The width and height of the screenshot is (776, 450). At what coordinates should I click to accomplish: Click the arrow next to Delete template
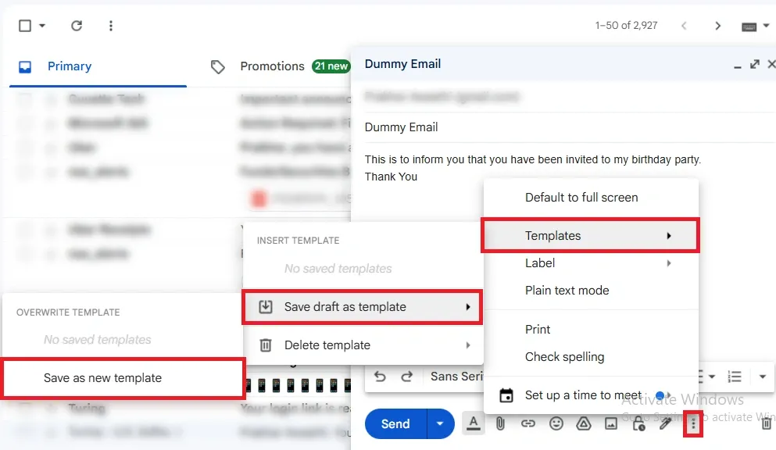[467, 345]
